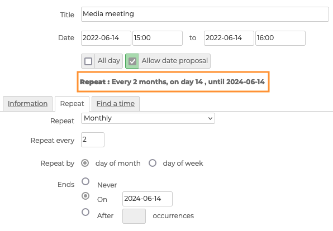Click the occurrences count field
This screenshot has width=333, height=231.
[x=134, y=216]
